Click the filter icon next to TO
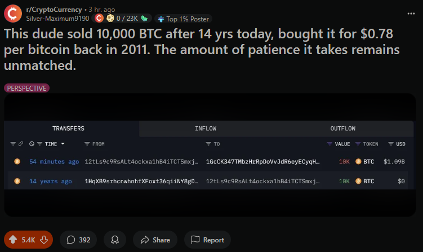 pyautogui.click(x=208, y=144)
